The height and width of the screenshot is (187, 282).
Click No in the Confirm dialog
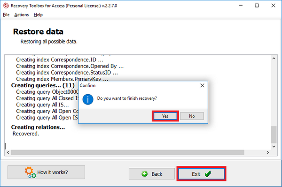[192, 116]
